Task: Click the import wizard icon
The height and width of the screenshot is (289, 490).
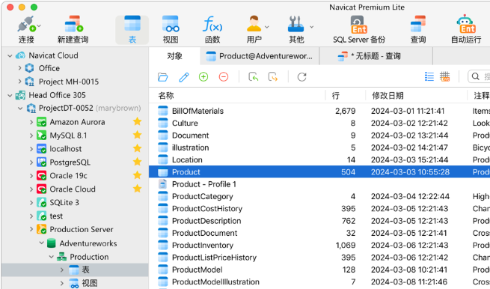Action: 254,77
